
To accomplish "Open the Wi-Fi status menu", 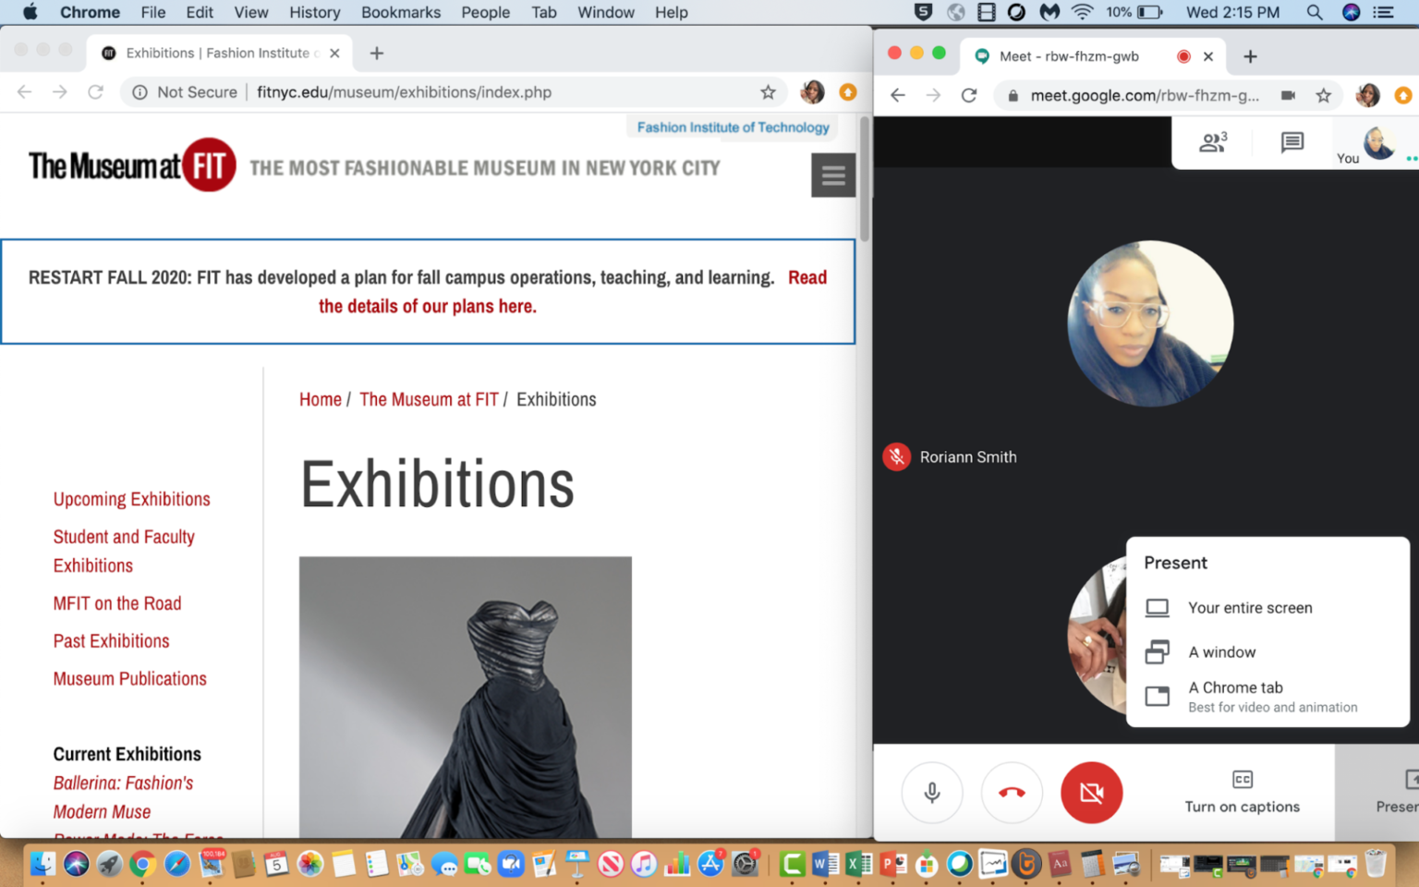I will pos(1081,12).
